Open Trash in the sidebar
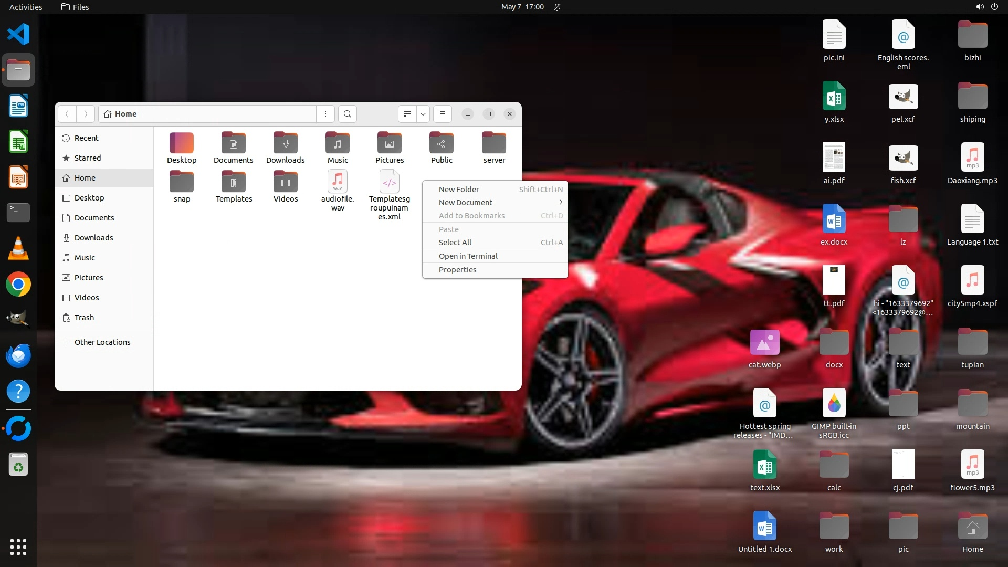The width and height of the screenshot is (1008, 567). point(84,318)
